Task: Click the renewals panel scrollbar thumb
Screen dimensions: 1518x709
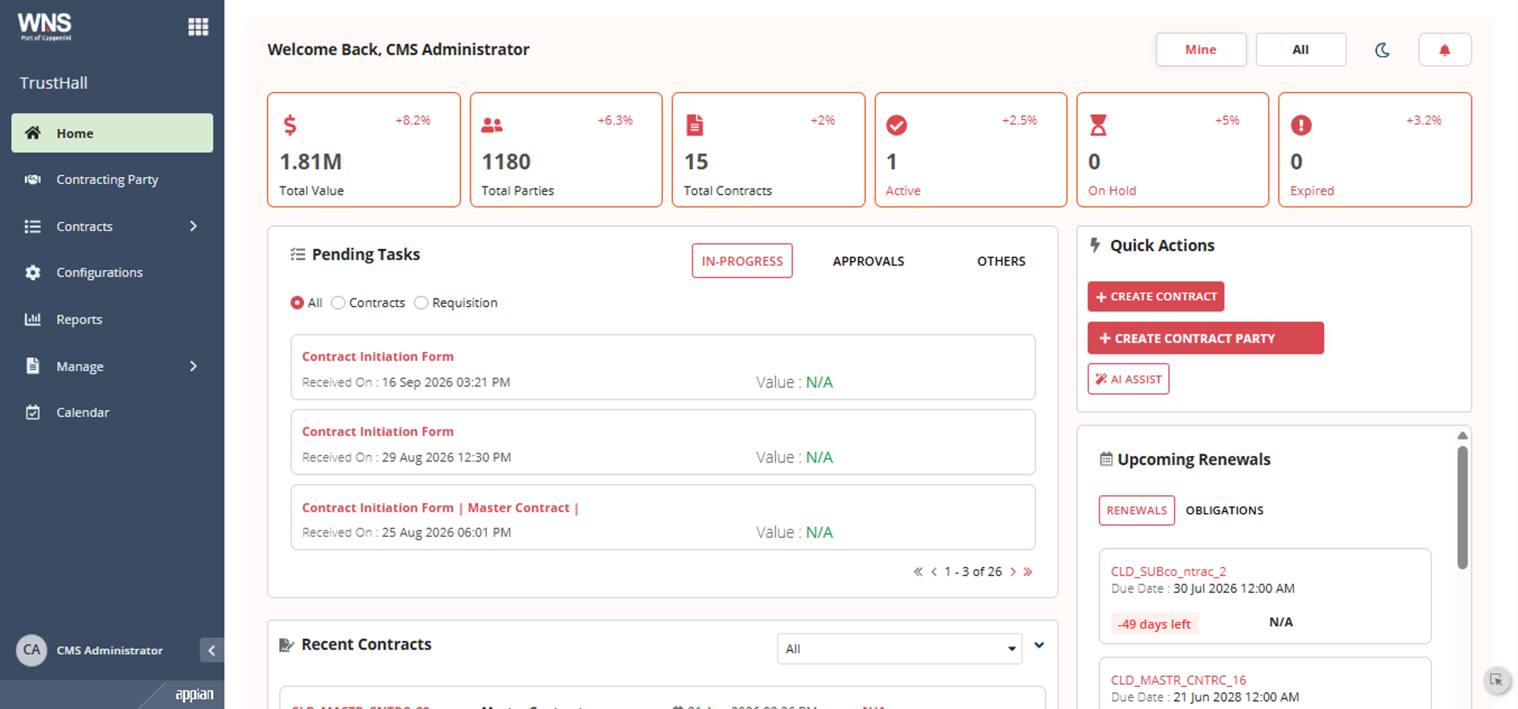Action: (1462, 508)
